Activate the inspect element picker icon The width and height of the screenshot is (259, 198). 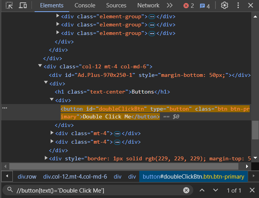9,5
